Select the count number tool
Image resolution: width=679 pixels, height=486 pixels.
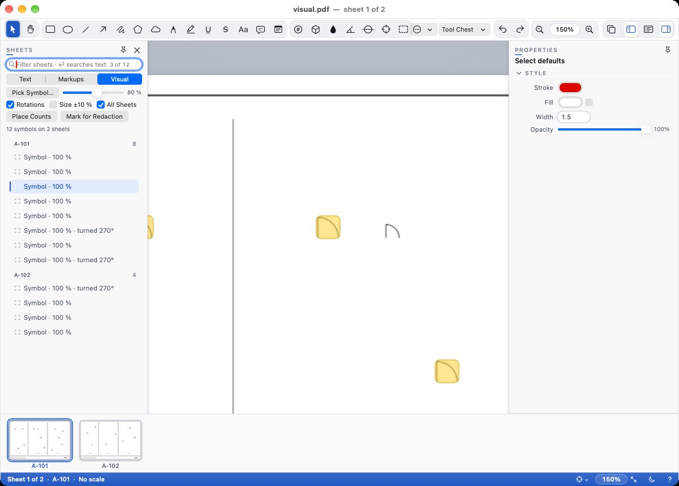tap(298, 29)
